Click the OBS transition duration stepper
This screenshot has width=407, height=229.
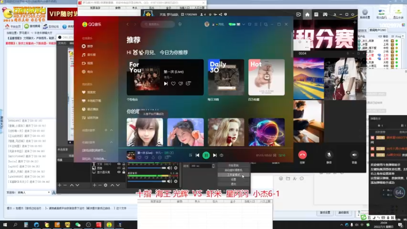point(213,166)
